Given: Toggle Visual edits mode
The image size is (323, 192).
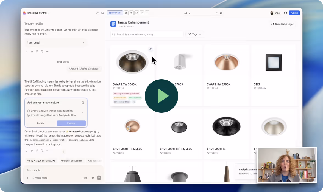Looking at the screenshot, I should (39, 178).
